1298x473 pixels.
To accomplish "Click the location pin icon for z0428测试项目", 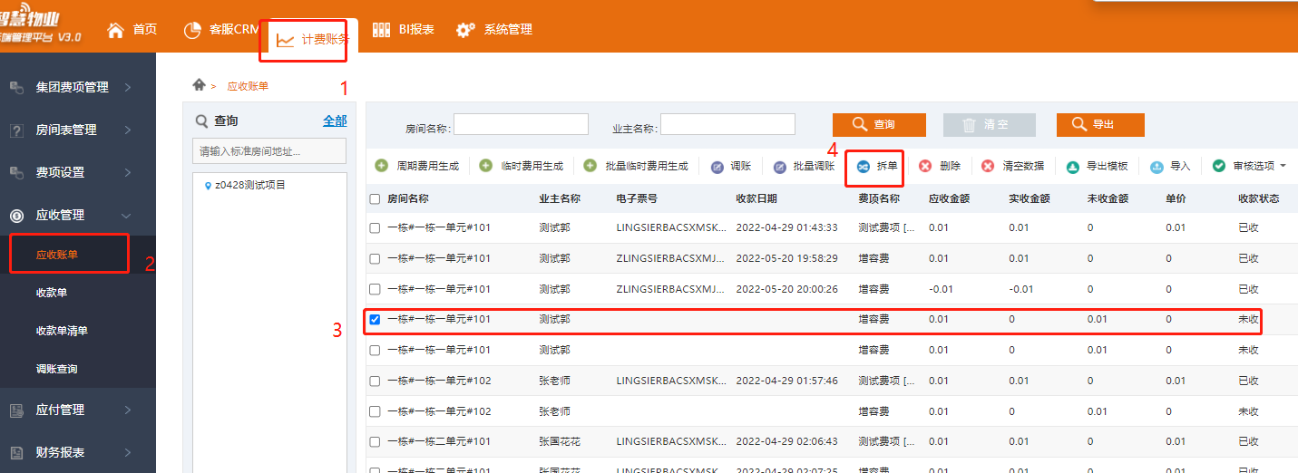I will tap(208, 186).
